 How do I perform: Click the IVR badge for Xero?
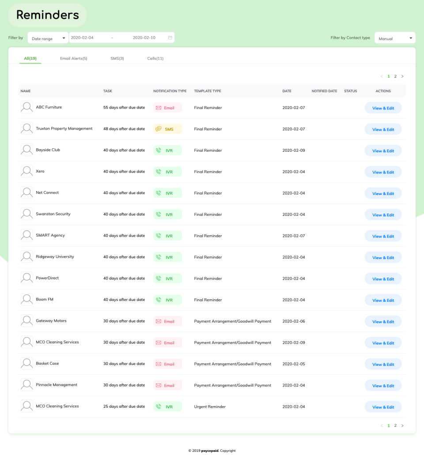[x=167, y=172]
